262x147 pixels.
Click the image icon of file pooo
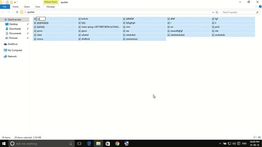coord(35,31)
